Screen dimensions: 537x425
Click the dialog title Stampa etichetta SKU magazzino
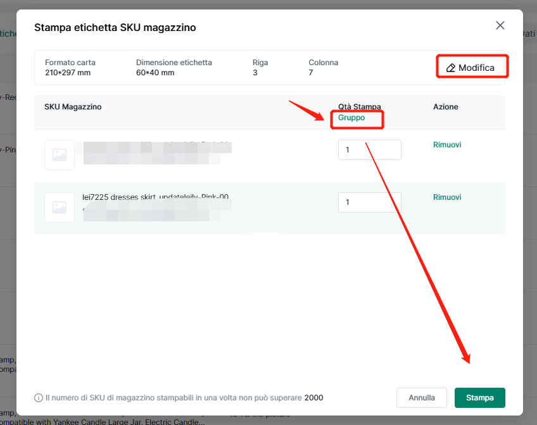(x=115, y=27)
